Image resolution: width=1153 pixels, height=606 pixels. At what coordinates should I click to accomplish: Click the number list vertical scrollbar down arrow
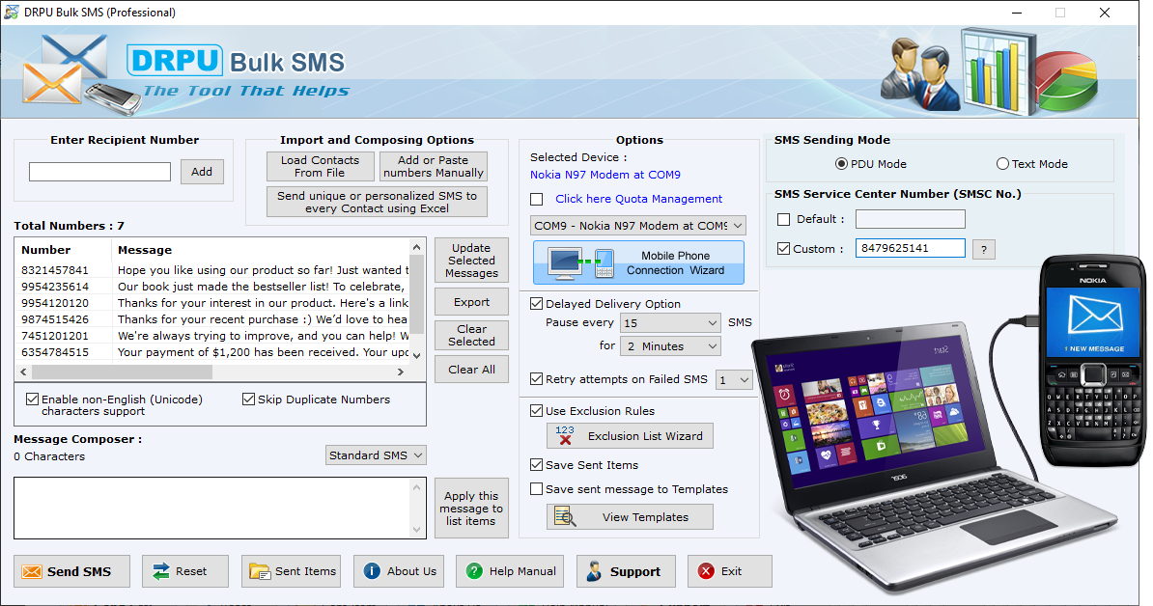coord(417,355)
